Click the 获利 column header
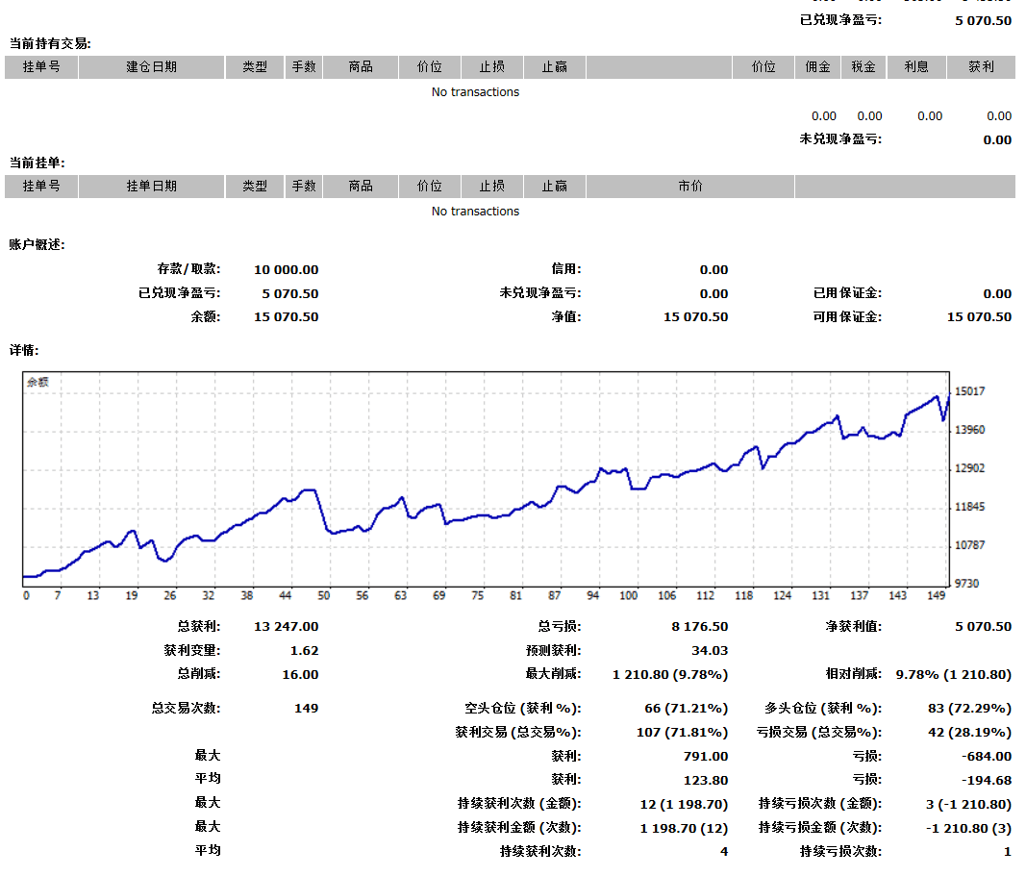The height and width of the screenshot is (876, 1026). tap(981, 66)
